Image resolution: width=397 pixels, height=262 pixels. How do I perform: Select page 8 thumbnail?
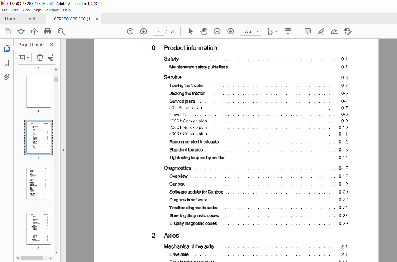click(x=38, y=183)
